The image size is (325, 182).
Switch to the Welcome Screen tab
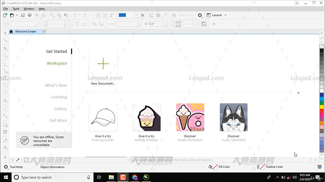(x=26, y=32)
